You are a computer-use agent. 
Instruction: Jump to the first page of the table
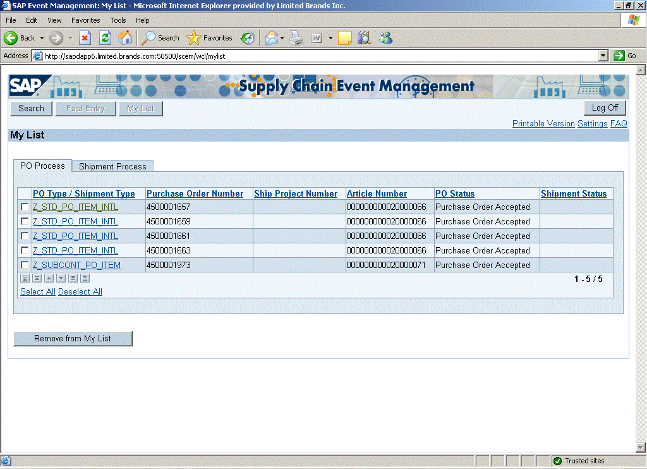coord(25,278)
